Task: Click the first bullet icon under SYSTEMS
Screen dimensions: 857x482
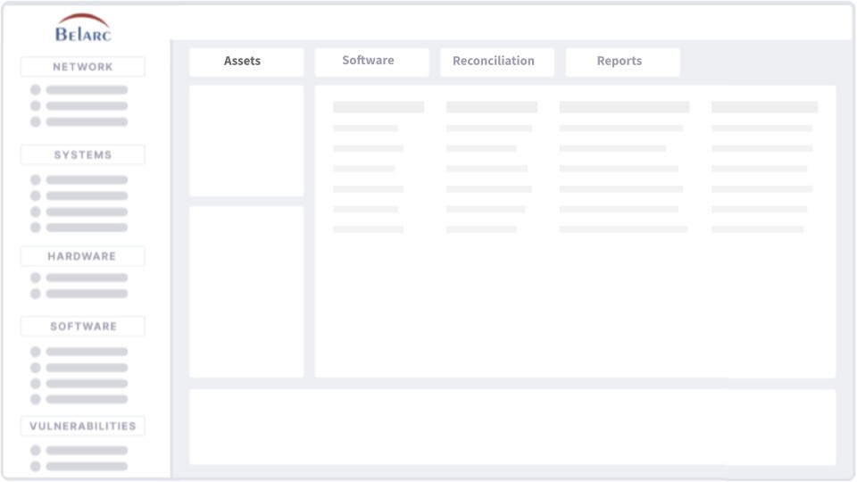Action: pyautogui.click(x=36, y=180)
